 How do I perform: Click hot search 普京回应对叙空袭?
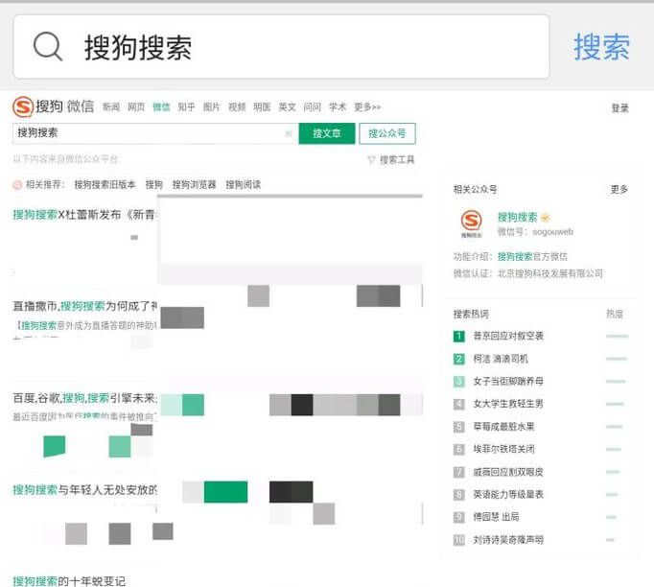[508, 336]
